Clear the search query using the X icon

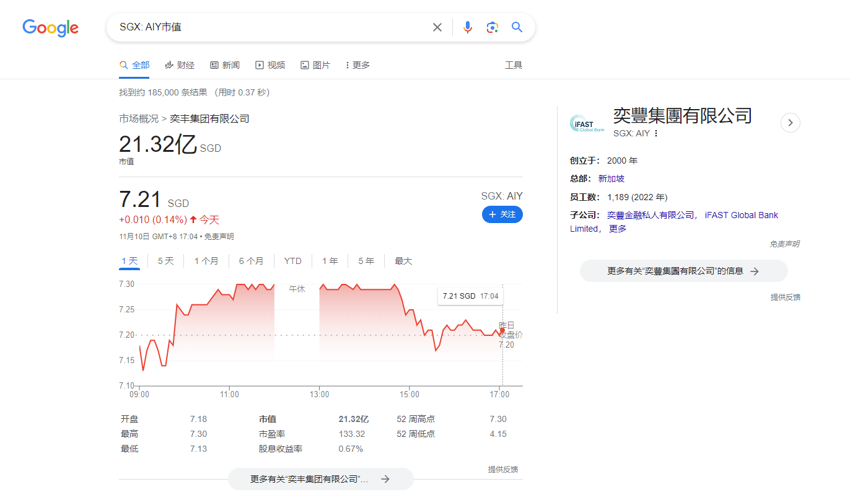[437, 27]
